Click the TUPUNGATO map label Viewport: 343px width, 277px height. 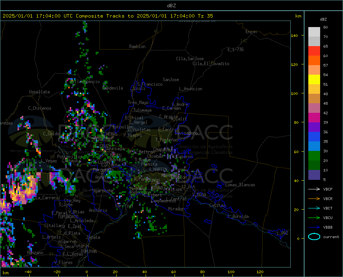(x=68, y=217)
